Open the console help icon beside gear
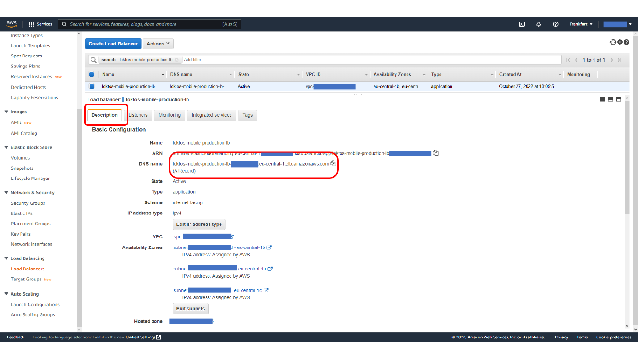Screen dimensions: 638x359 [x=627, y=42]
